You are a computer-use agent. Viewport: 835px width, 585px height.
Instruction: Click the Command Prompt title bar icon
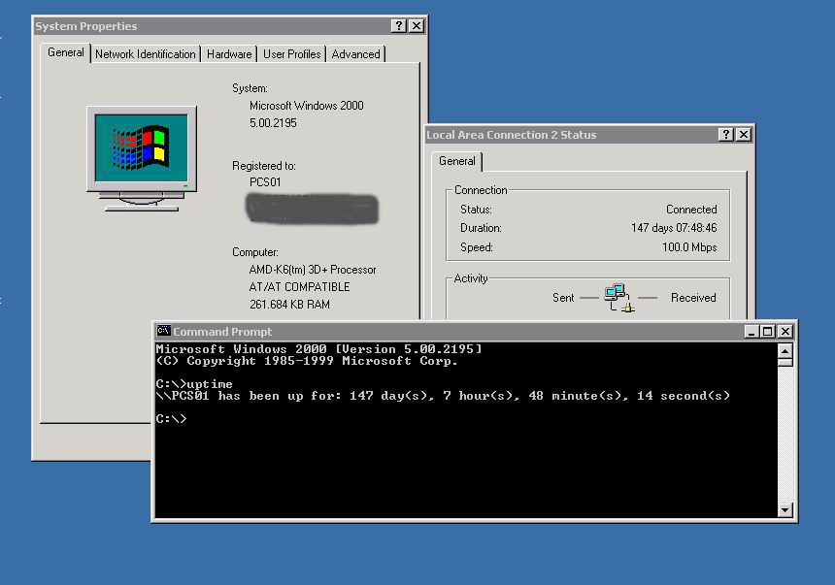[x=163, y=331]
